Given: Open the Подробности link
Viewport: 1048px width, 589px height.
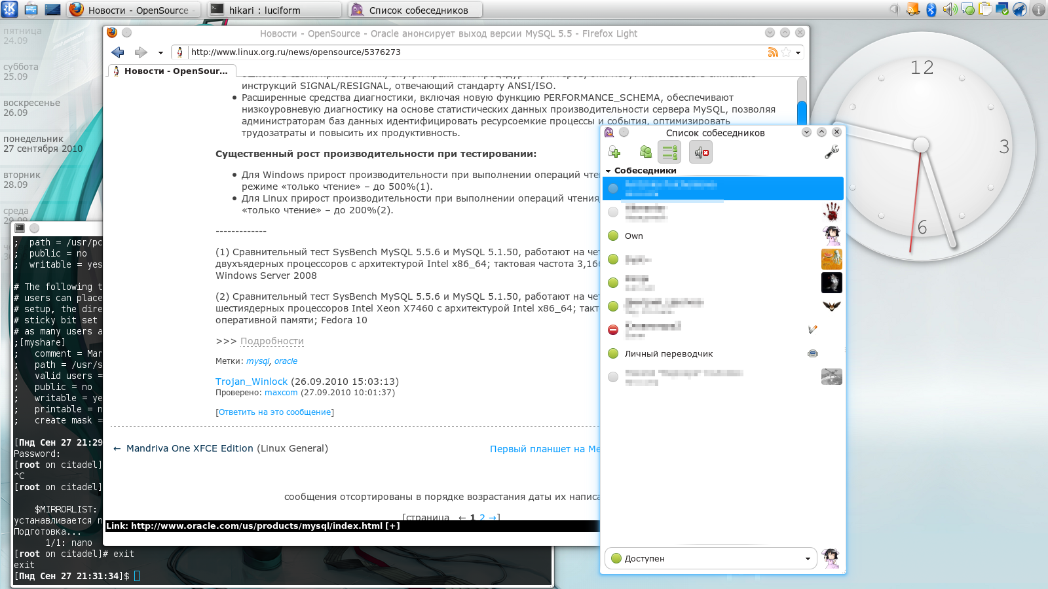Looking at the screenshot, I should coord(272,341).
